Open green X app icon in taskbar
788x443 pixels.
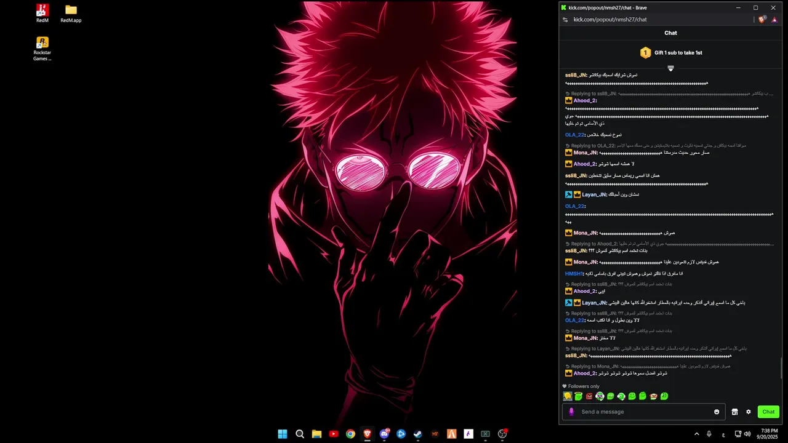pyautogui.click(x=485, y=434)
